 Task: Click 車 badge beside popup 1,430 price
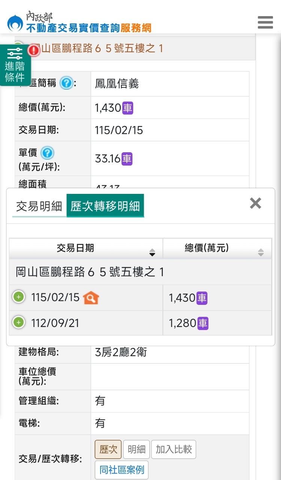tap(202, 298)
